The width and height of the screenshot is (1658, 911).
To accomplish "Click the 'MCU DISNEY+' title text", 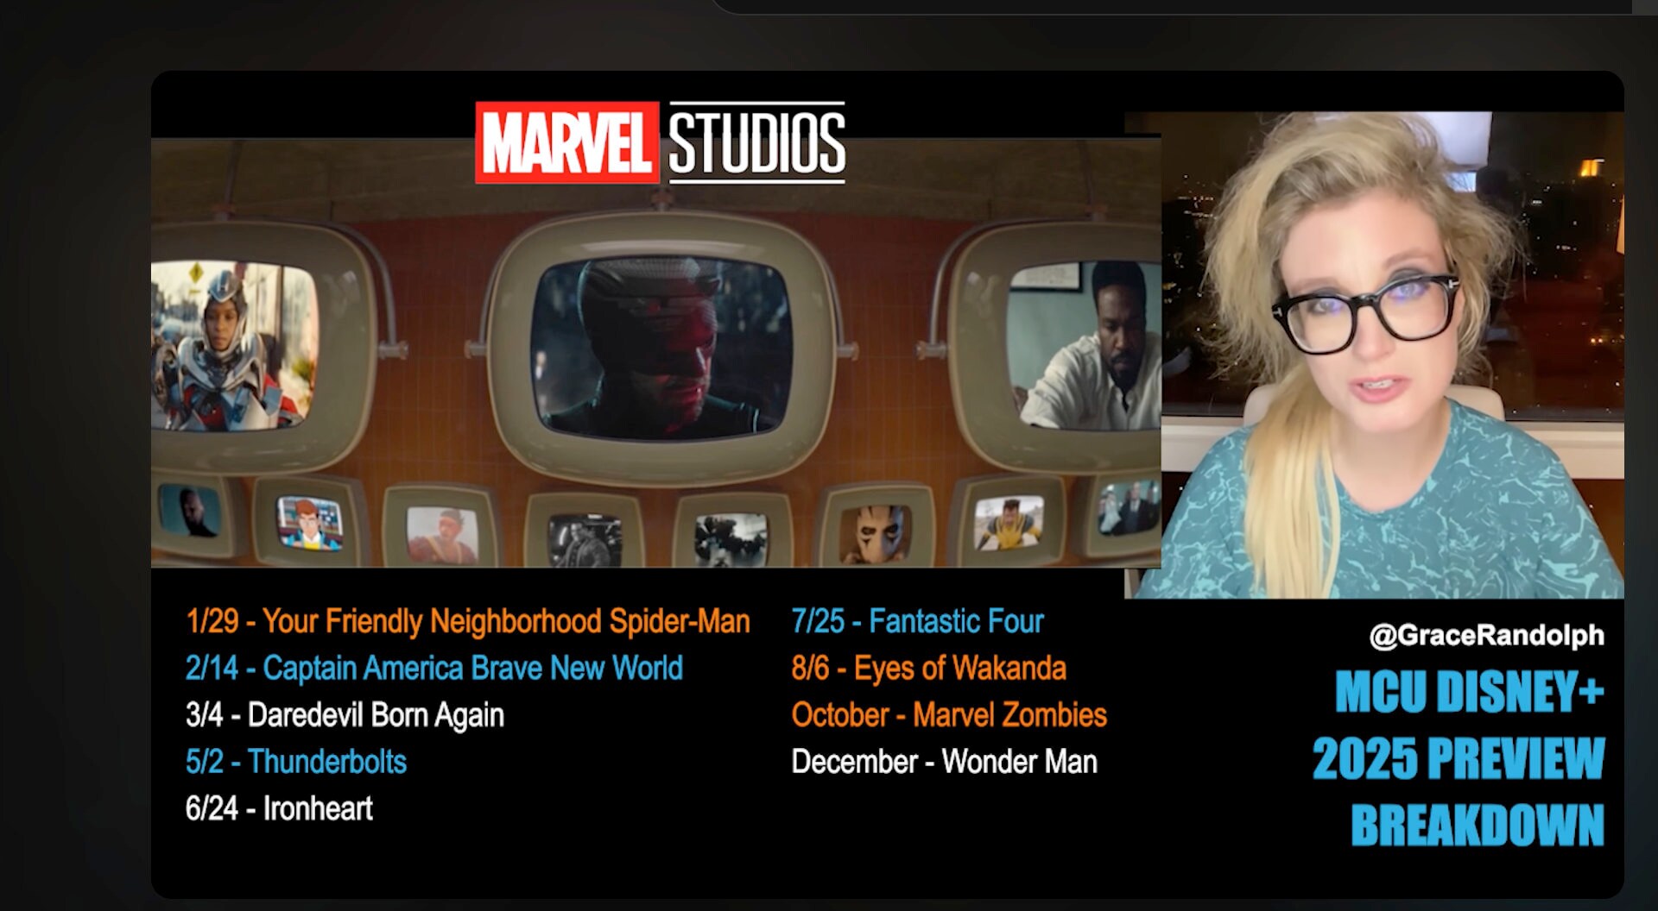I will (1469, 692).
